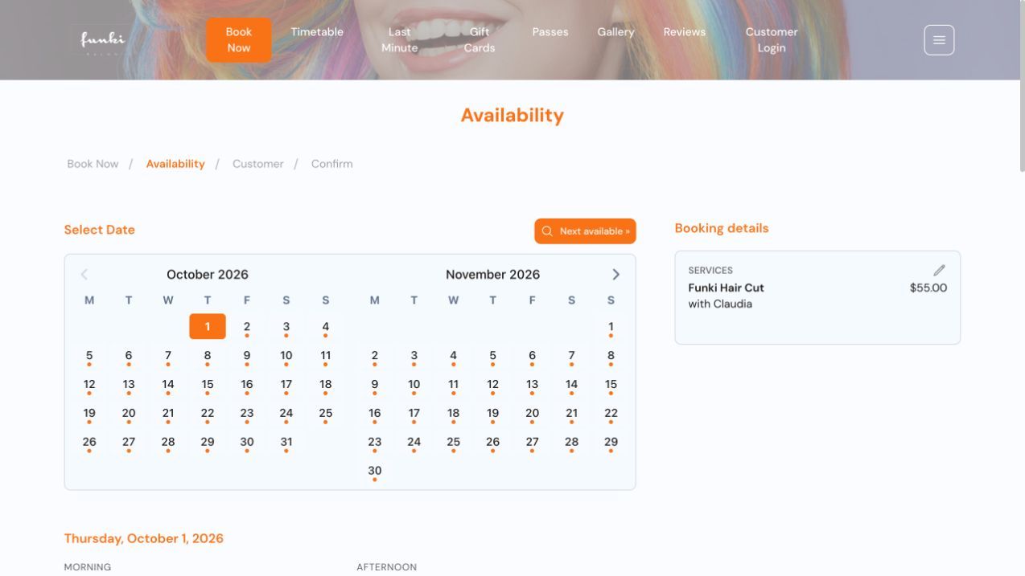Open the Passes page
1025x576 pixels.
550,32
